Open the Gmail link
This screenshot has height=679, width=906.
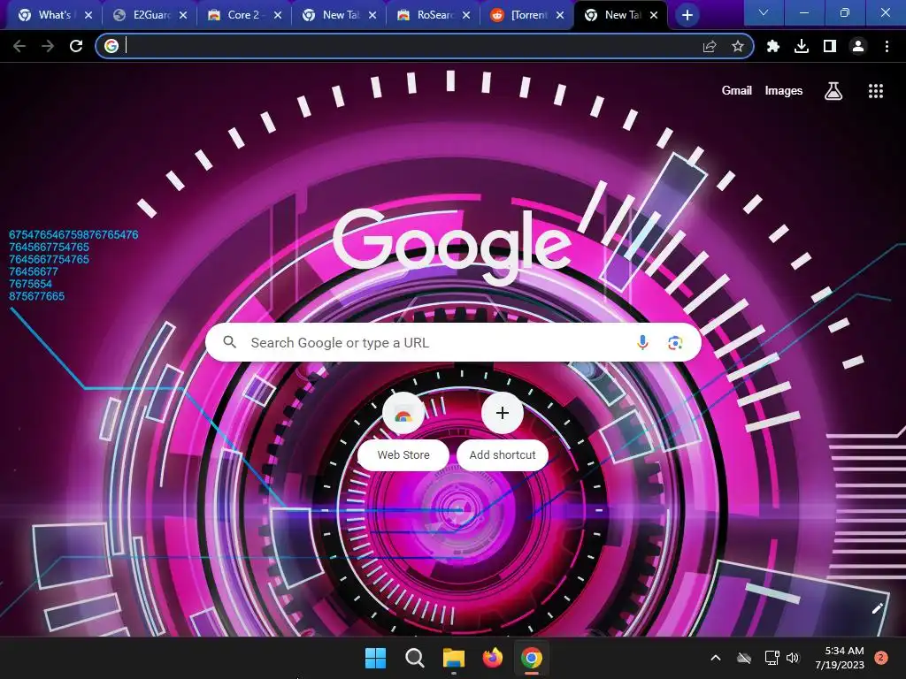click(x=737, y=91)
